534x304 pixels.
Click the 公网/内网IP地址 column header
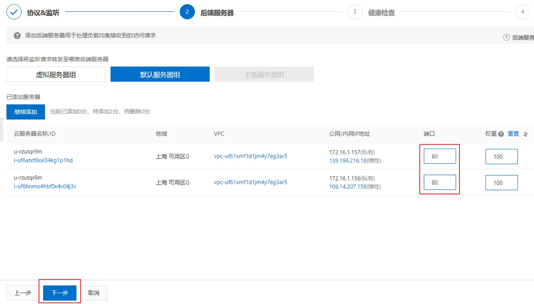coord(350,134)
